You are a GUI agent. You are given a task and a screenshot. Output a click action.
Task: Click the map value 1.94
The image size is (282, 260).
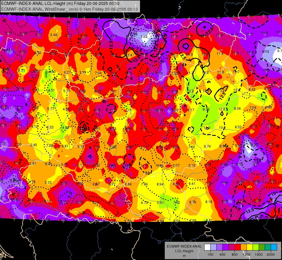(x=5, y=88)
